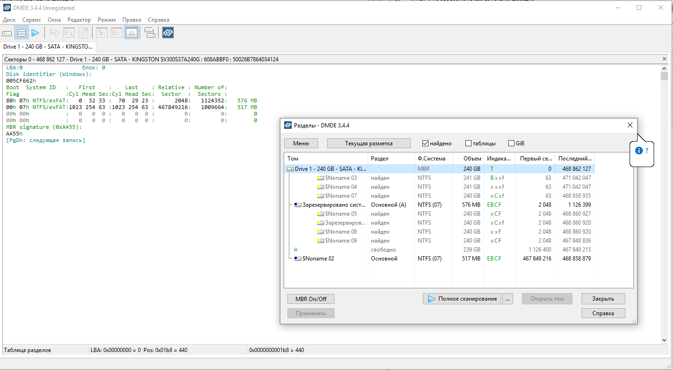Click the "..." scan options button
Image resolution: width=673 pixels, height=370 pixels.
pos(507,299)
